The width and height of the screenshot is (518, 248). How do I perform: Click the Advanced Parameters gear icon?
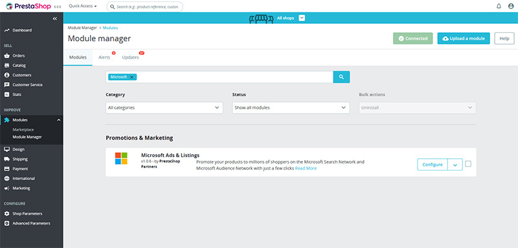tap(6, 223)
